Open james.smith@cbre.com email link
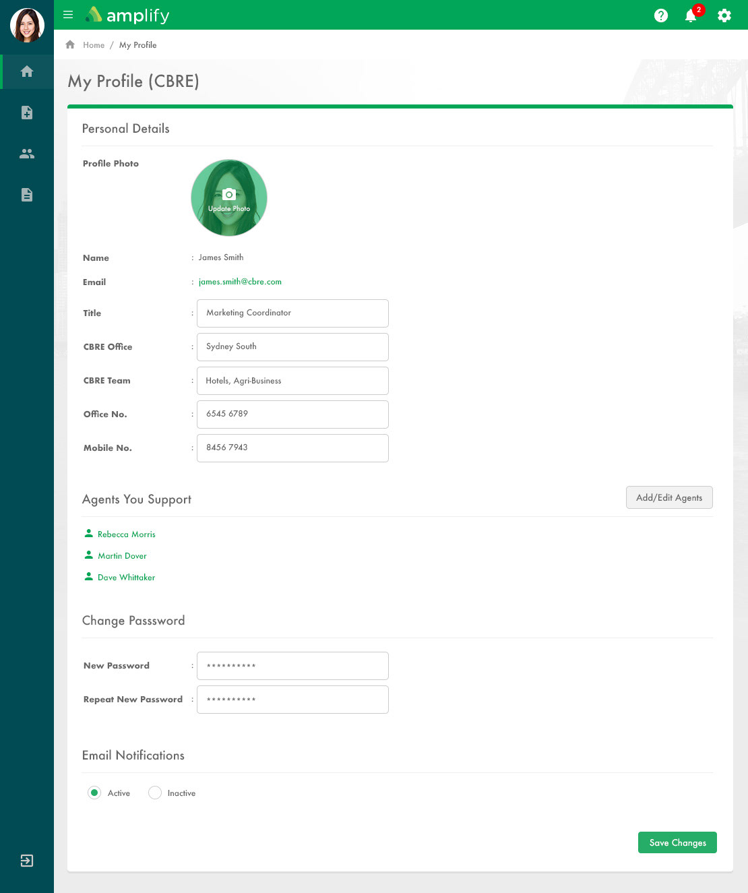Image resolution: width=748 pixels, height=893 pixels. pyautogui.click(x=240, y=282)
